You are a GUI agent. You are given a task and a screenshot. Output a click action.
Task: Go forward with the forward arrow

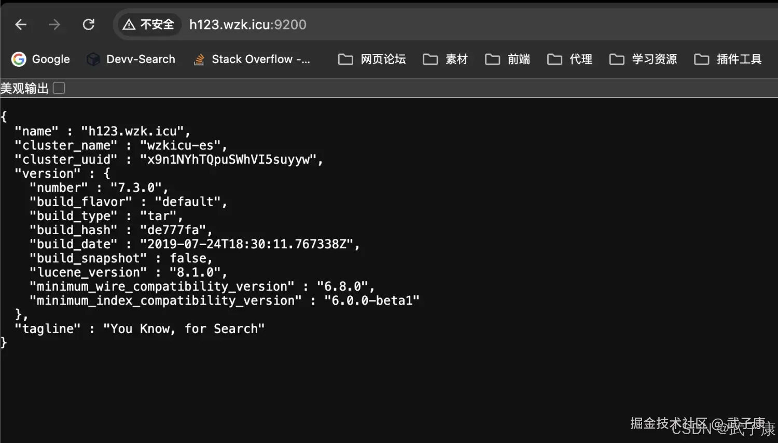pyautogui.click(x=54, y=24)
